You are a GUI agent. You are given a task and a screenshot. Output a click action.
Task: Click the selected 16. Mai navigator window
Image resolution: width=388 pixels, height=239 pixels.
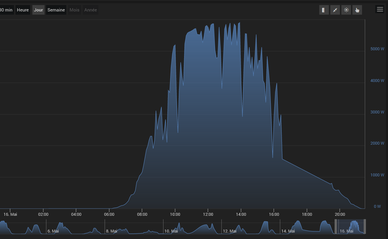[x=350, y=227]
